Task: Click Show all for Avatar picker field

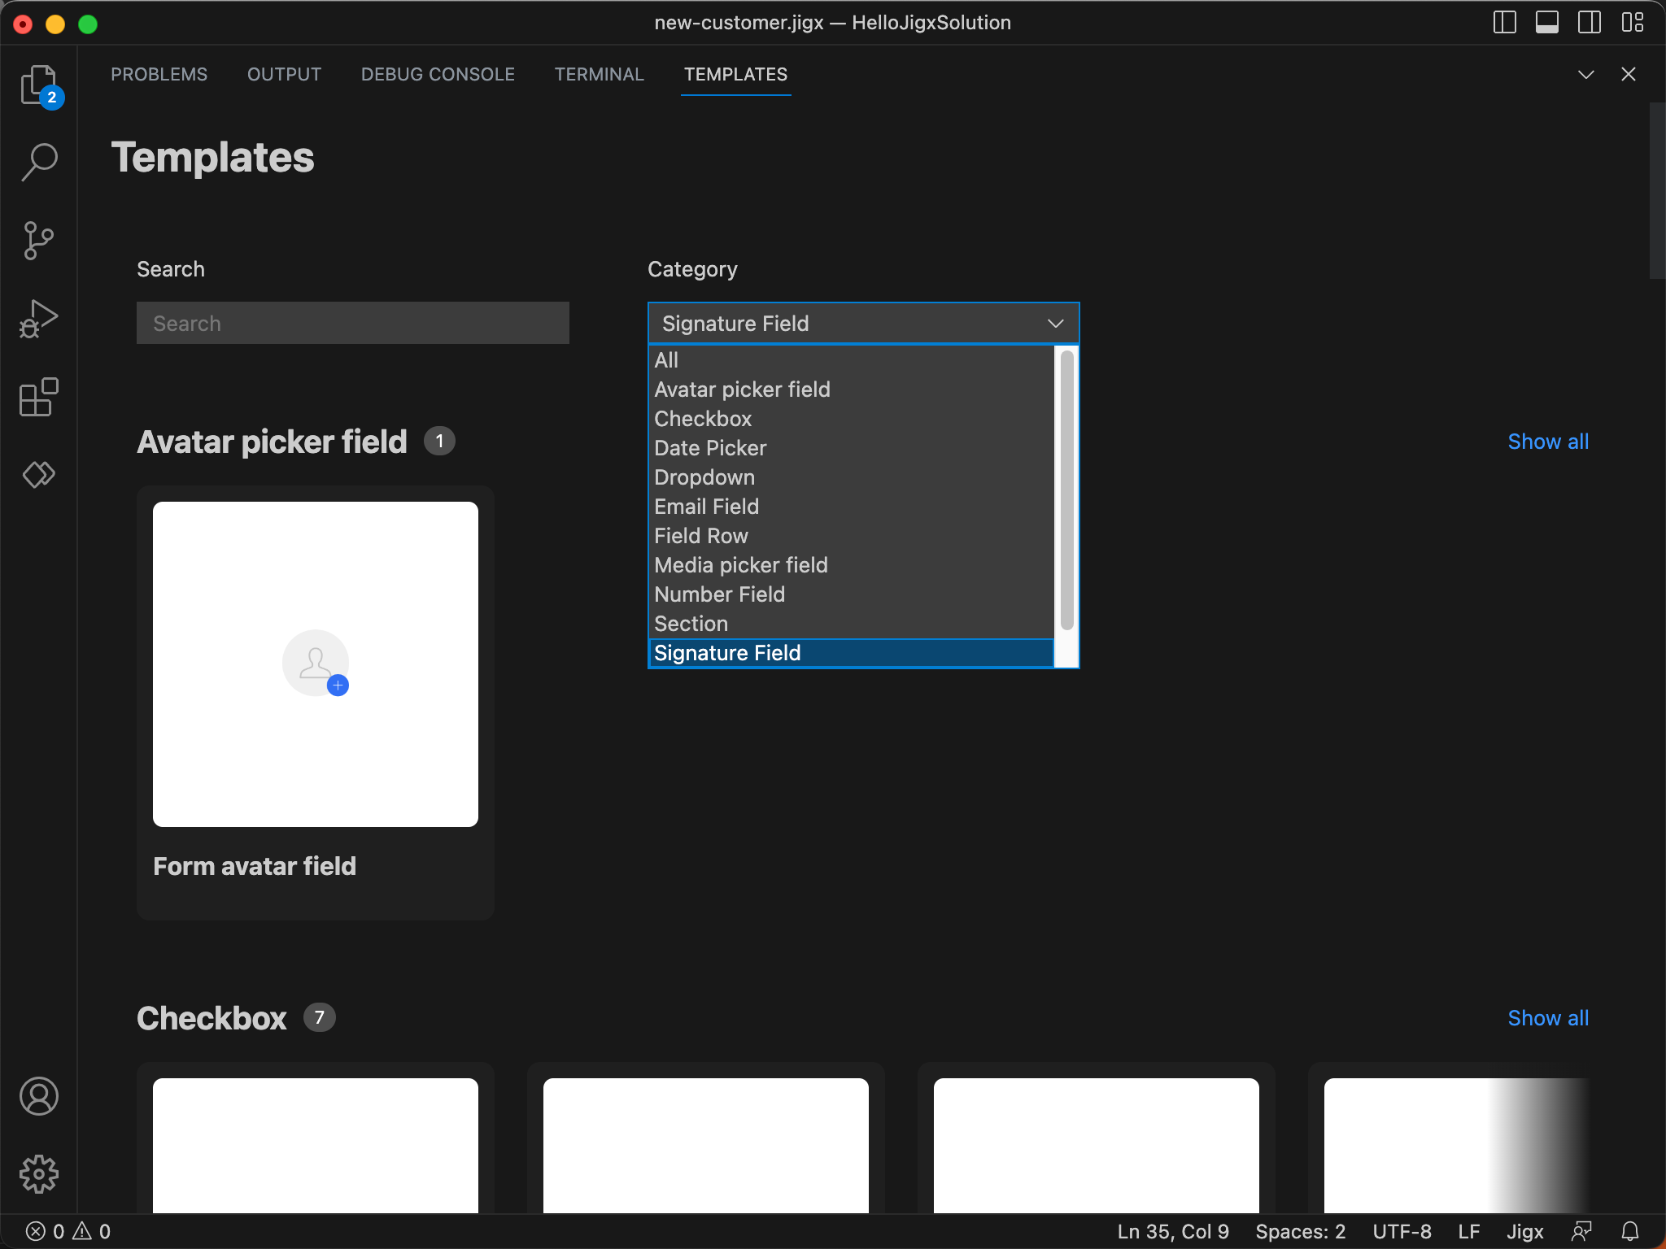Action: tap(1548, 442)
